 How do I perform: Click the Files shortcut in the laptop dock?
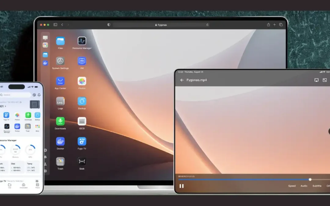45,55
